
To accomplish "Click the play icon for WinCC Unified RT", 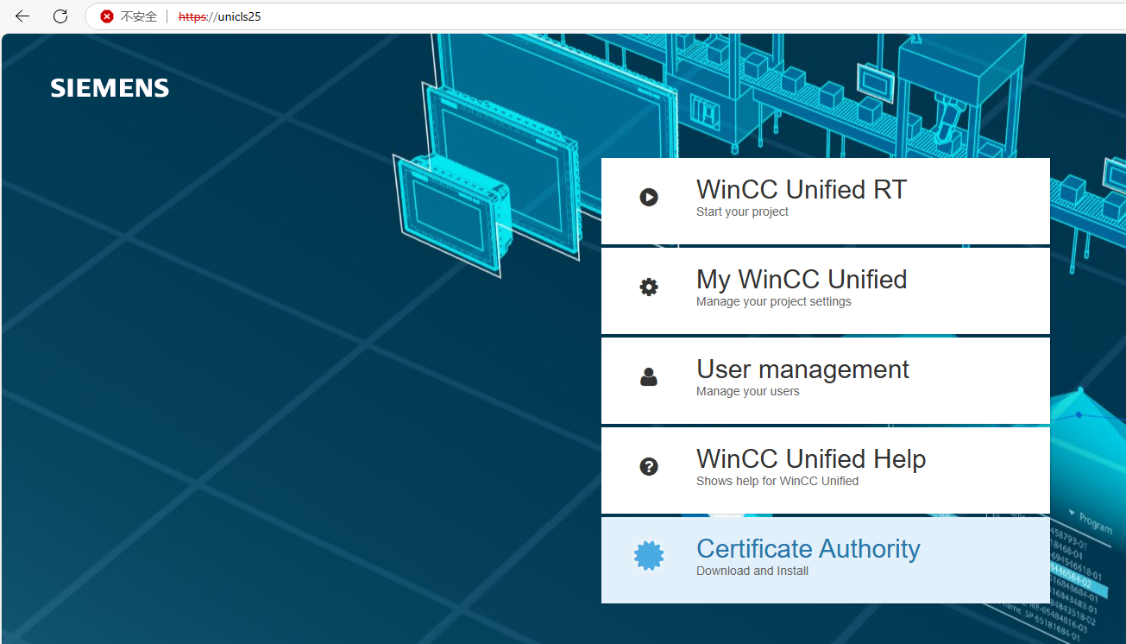I will [x=649, y=198].
